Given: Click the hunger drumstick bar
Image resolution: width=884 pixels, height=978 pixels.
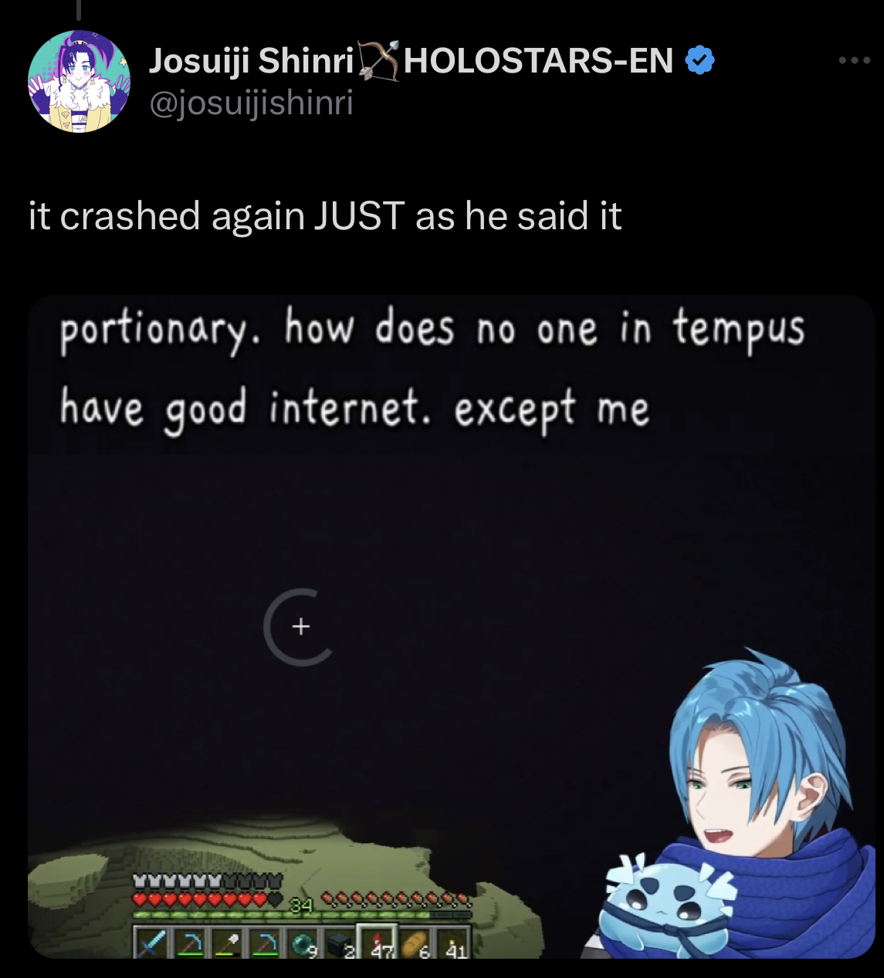Looking at the screenshot, I should [x=396, y=898].
